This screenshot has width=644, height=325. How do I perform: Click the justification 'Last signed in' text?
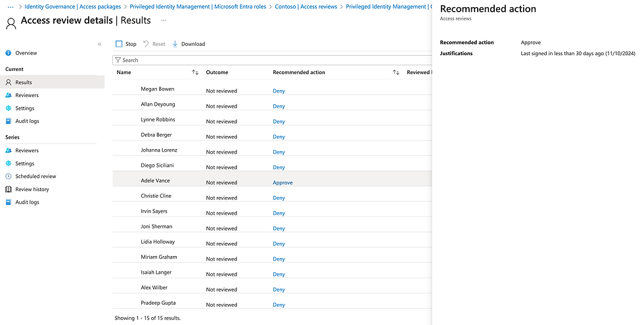[578, 53]
